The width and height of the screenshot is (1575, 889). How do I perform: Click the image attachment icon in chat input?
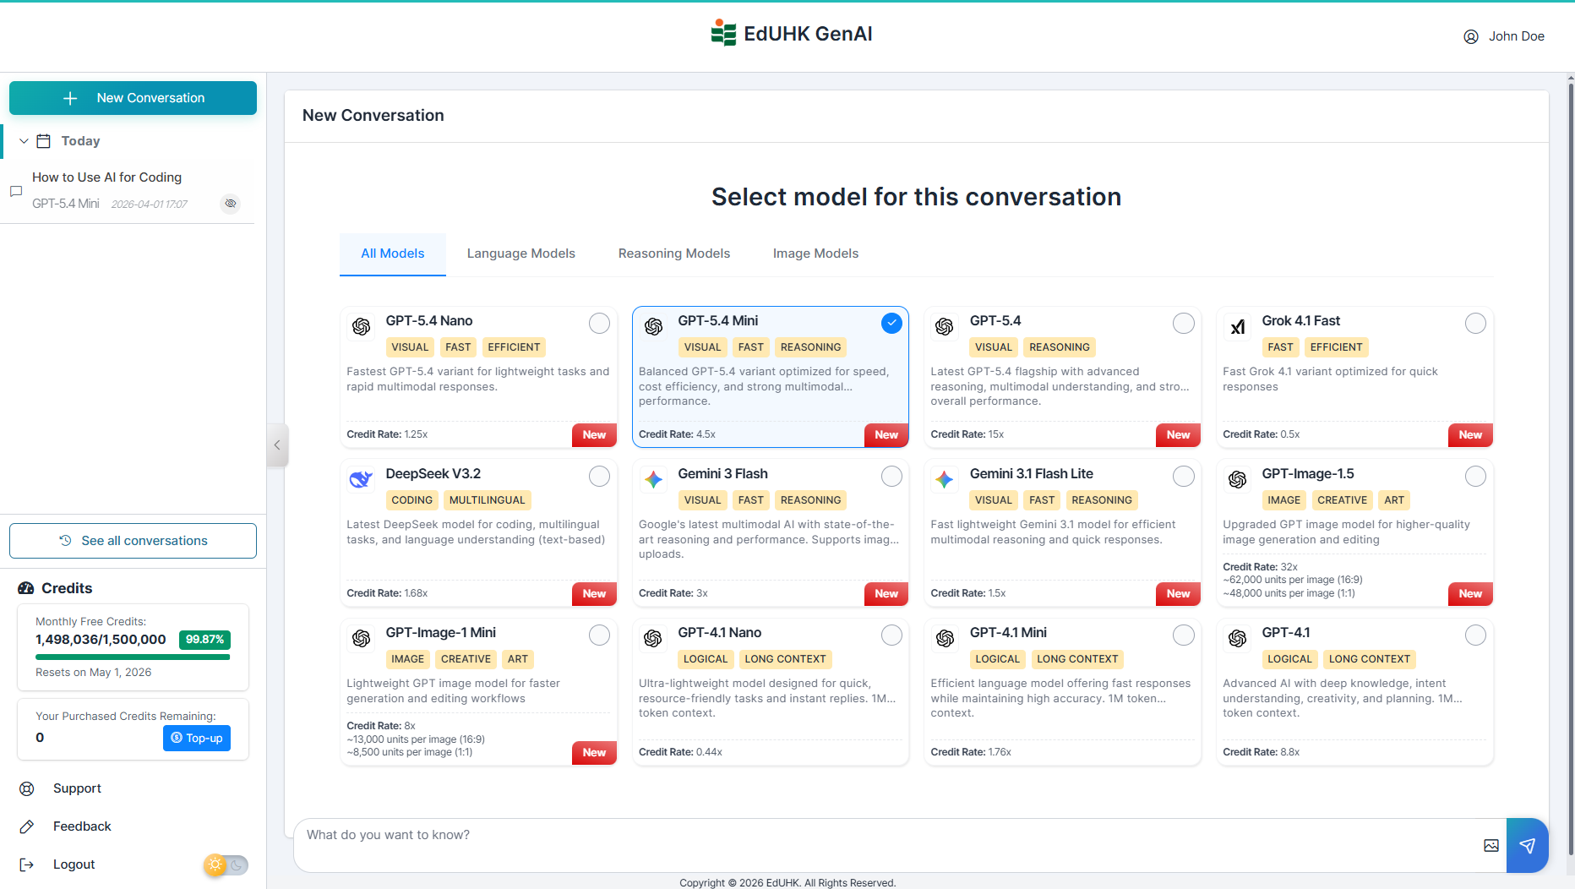(1491, 845)
